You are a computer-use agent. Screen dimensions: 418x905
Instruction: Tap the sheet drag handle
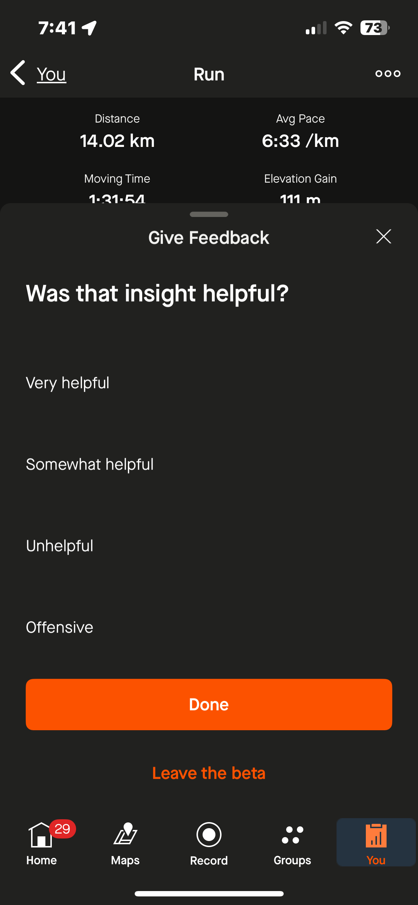click(x=209, y=214)
